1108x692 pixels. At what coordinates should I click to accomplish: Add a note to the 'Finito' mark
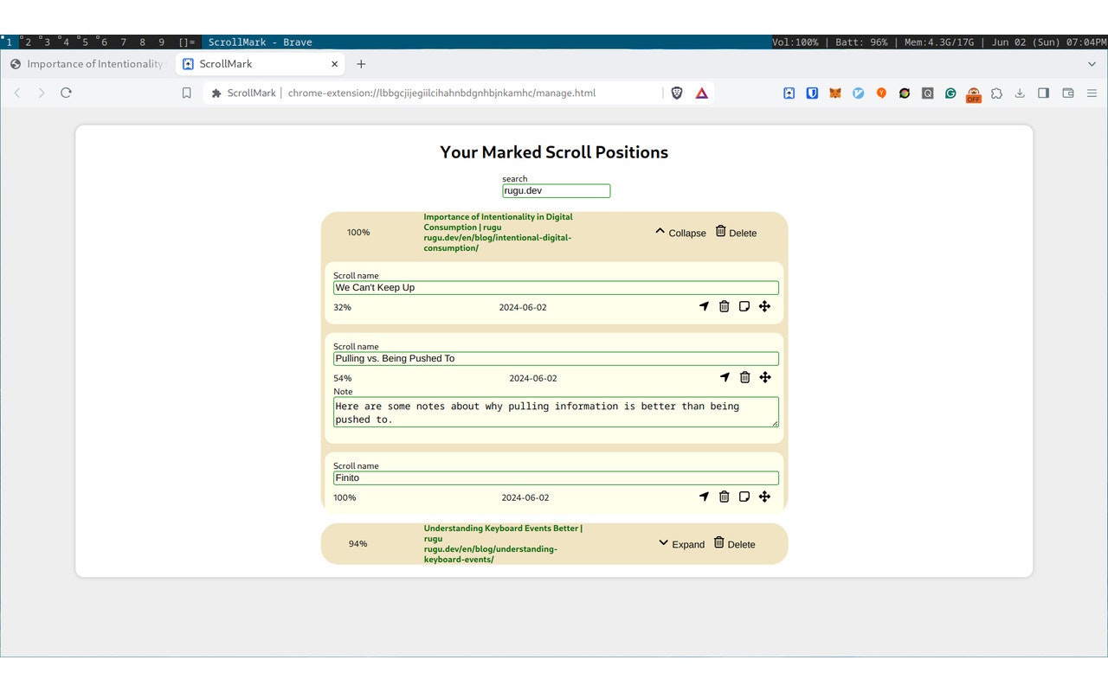(x=744, y=497)
